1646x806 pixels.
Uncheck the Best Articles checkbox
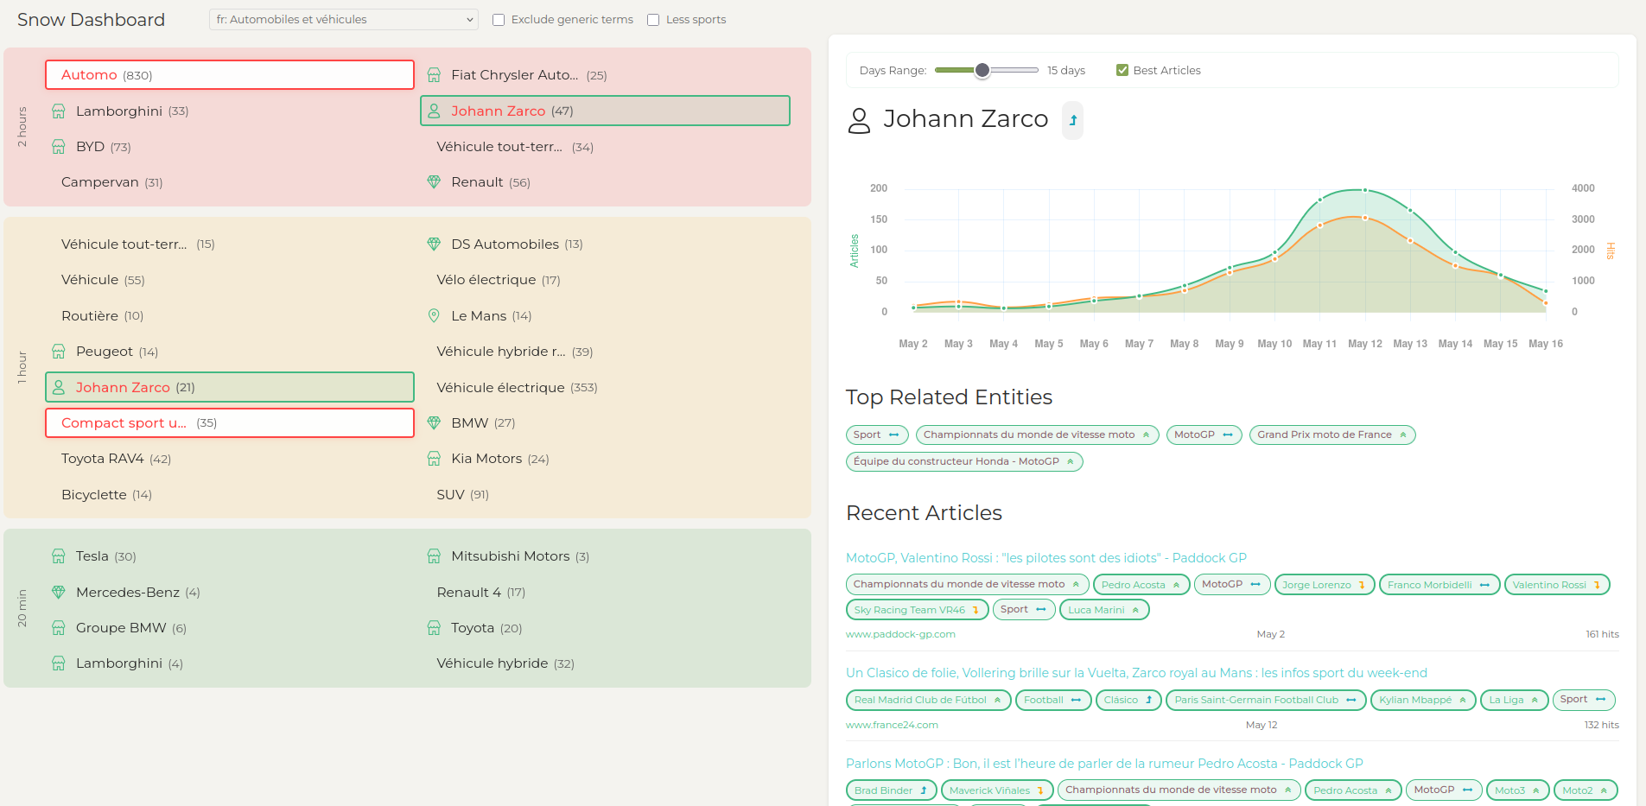coord(1122,70)
